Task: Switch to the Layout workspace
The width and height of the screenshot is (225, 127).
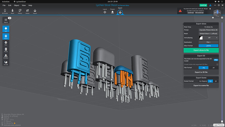Action: 105,11
